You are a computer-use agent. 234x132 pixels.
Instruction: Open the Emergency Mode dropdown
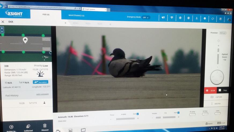point(146,17)
